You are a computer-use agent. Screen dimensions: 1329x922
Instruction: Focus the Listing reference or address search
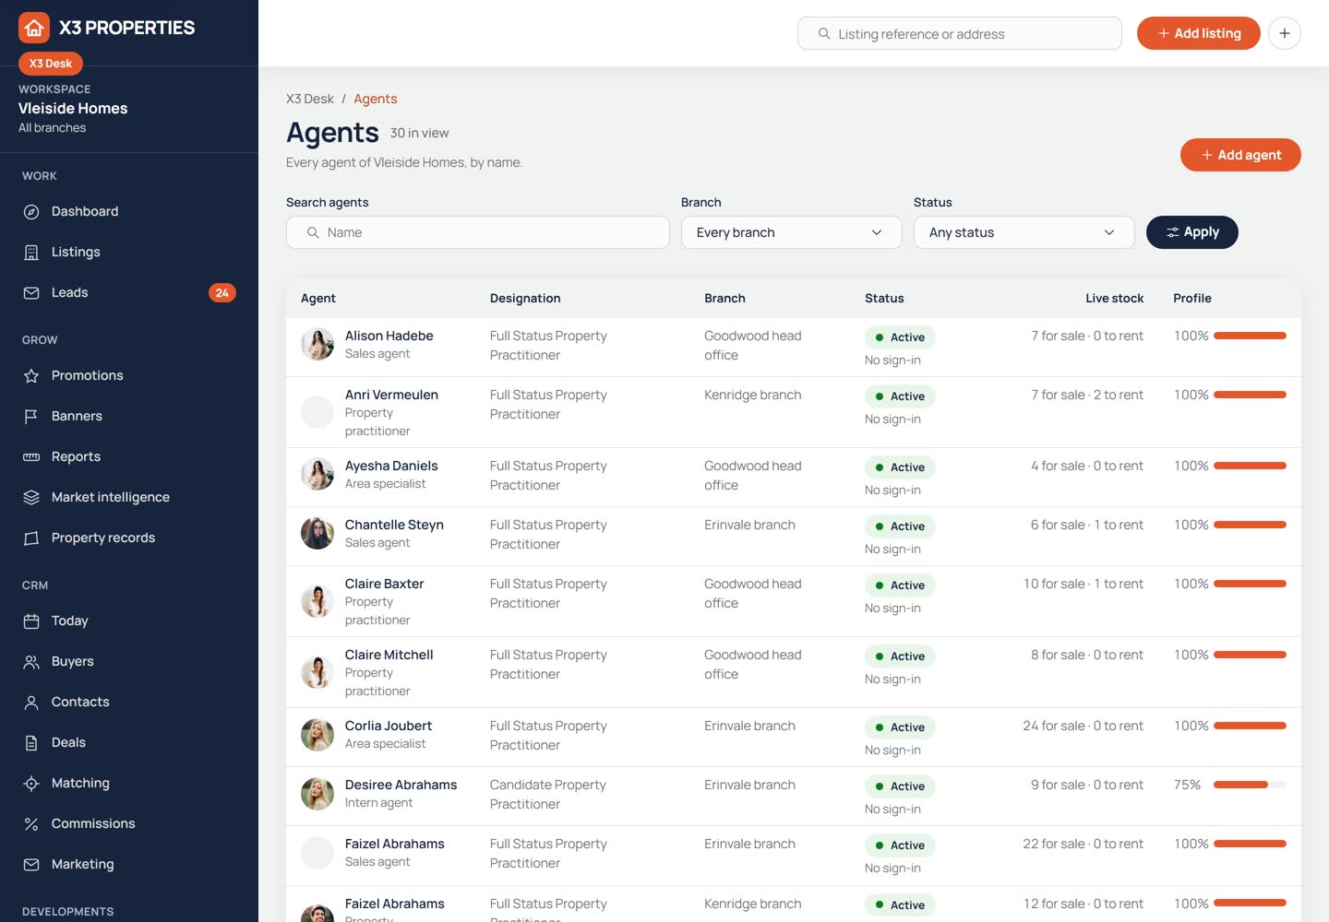(960, 33)
